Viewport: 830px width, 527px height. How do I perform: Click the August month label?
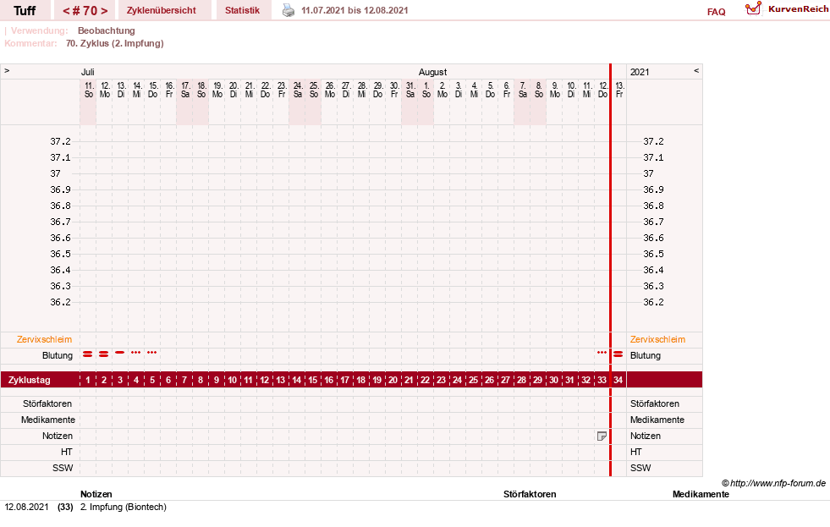(432, 72)
